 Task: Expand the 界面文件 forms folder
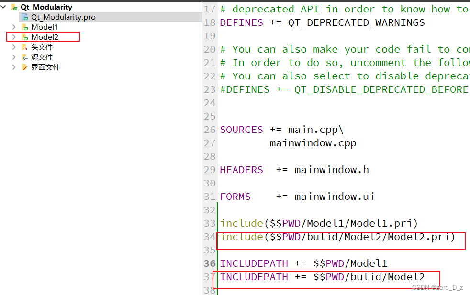tap(14, 67)
